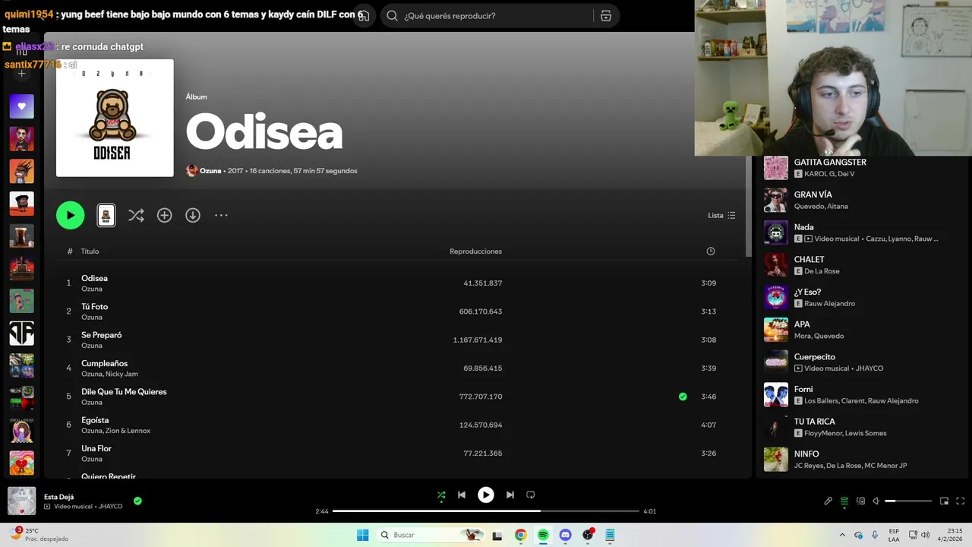
Task: Select the Tú Foto track row
Action: click(398, 311)
